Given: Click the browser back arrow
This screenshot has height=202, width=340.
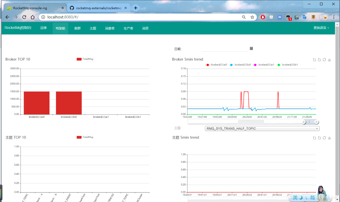Looking at the screenshot, I should pyautogui.click(x=7, y=17).
